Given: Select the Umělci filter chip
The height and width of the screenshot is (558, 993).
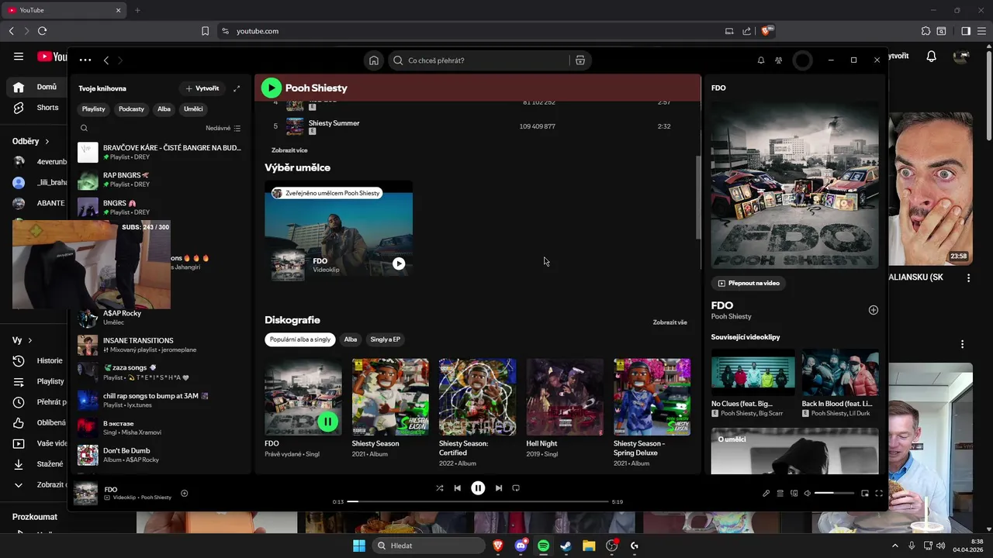Looking at the screenshot, I should tap(193, 109).
